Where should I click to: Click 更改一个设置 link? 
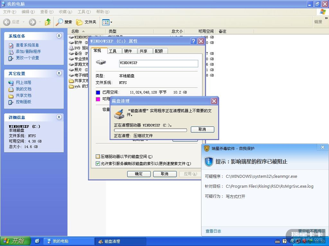coord(28,58)
